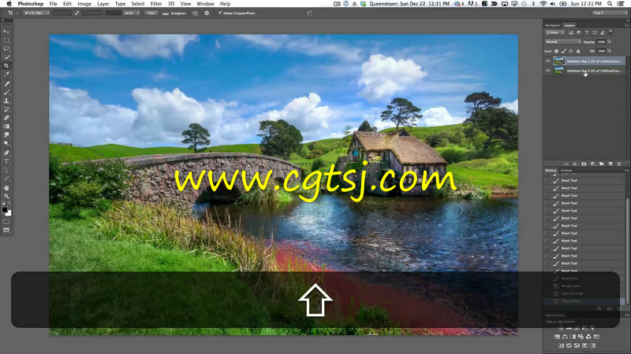Open layer filter Kind dropdown
Screen dimensions: 631x354
555,32
